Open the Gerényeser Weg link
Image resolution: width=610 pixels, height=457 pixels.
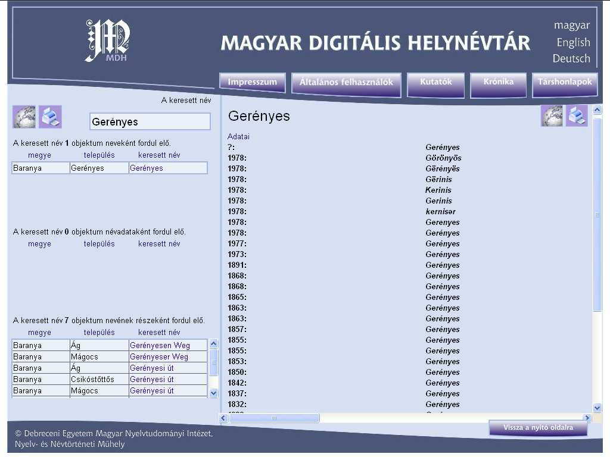click(x=158, y=357)
